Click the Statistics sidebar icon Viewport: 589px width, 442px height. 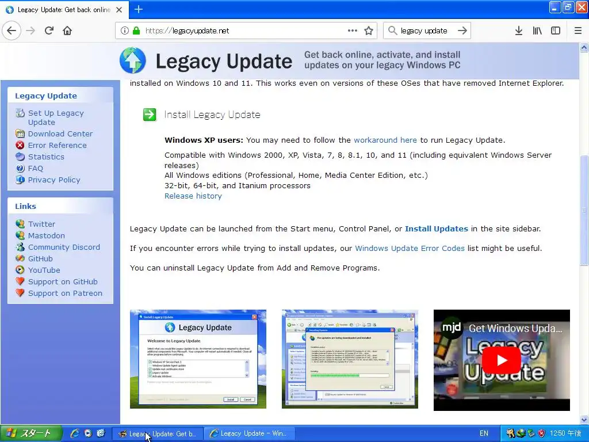[20, 157]
